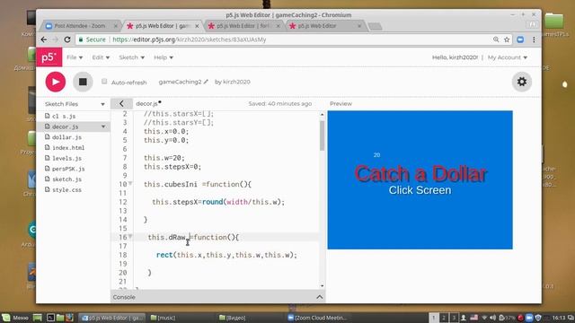Image resolution: width=575 pixels, height=323 pixels.
Task: Edit sketch name with pencil icon
Action: click(x=206, y=82)
